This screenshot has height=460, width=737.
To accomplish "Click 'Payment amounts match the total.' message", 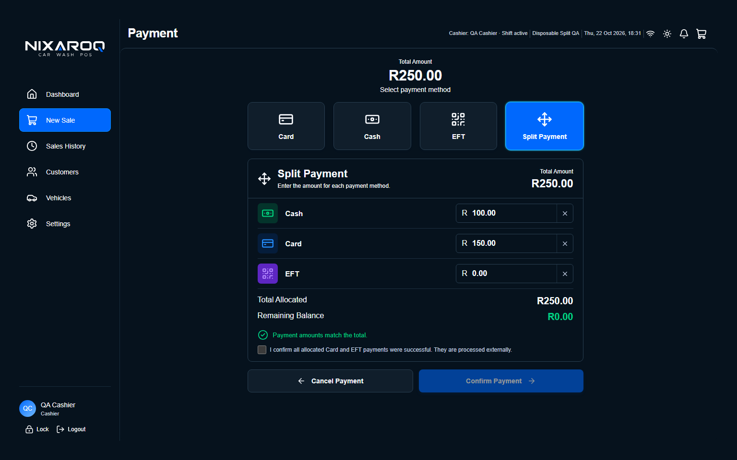I will pos(320,335).
